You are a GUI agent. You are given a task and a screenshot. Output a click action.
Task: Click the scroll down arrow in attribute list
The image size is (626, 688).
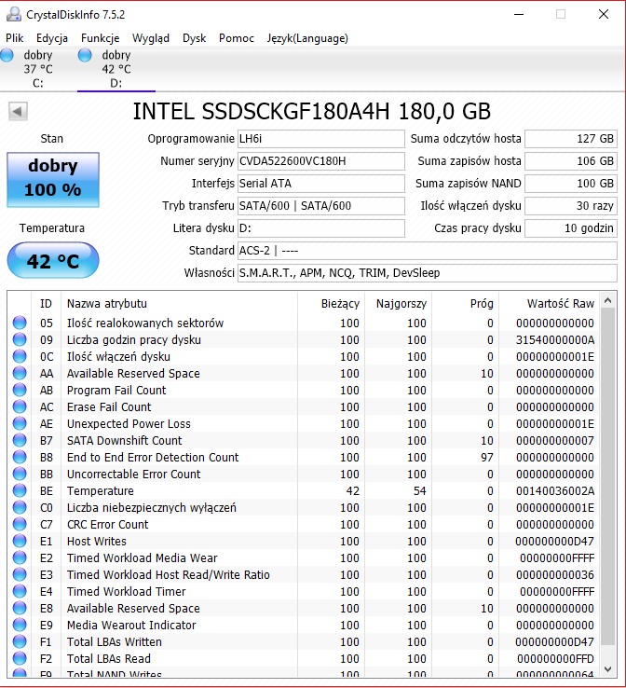[607, 669]
